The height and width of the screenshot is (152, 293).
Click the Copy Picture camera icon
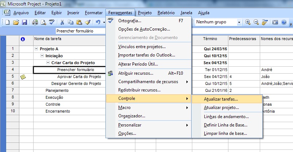click(x=275, y=22)
